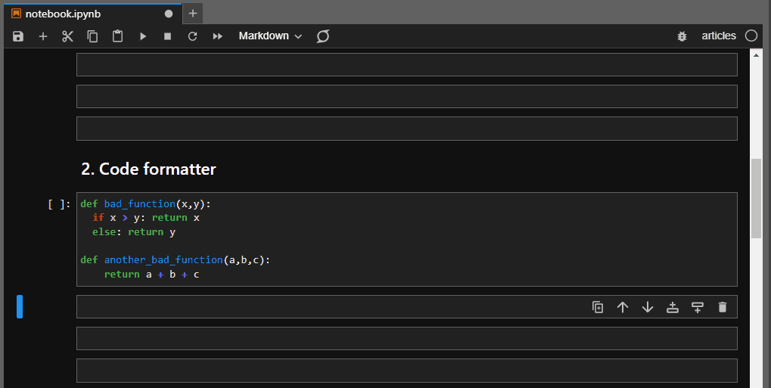Enable the debugger bug icon
771x388 pixels.
pos(682,36)
